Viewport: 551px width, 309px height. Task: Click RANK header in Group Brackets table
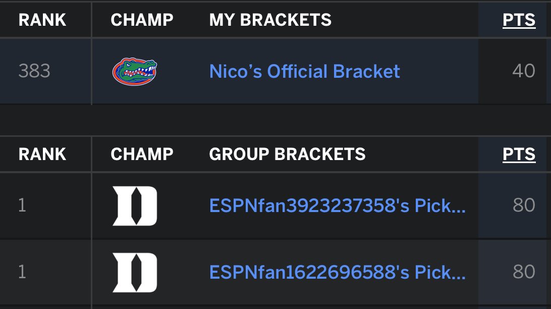(x=42, y=153)
